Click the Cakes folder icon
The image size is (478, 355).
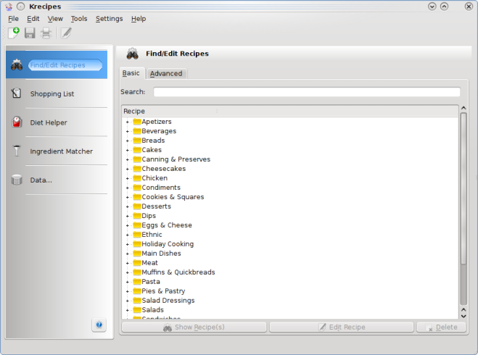137,150
